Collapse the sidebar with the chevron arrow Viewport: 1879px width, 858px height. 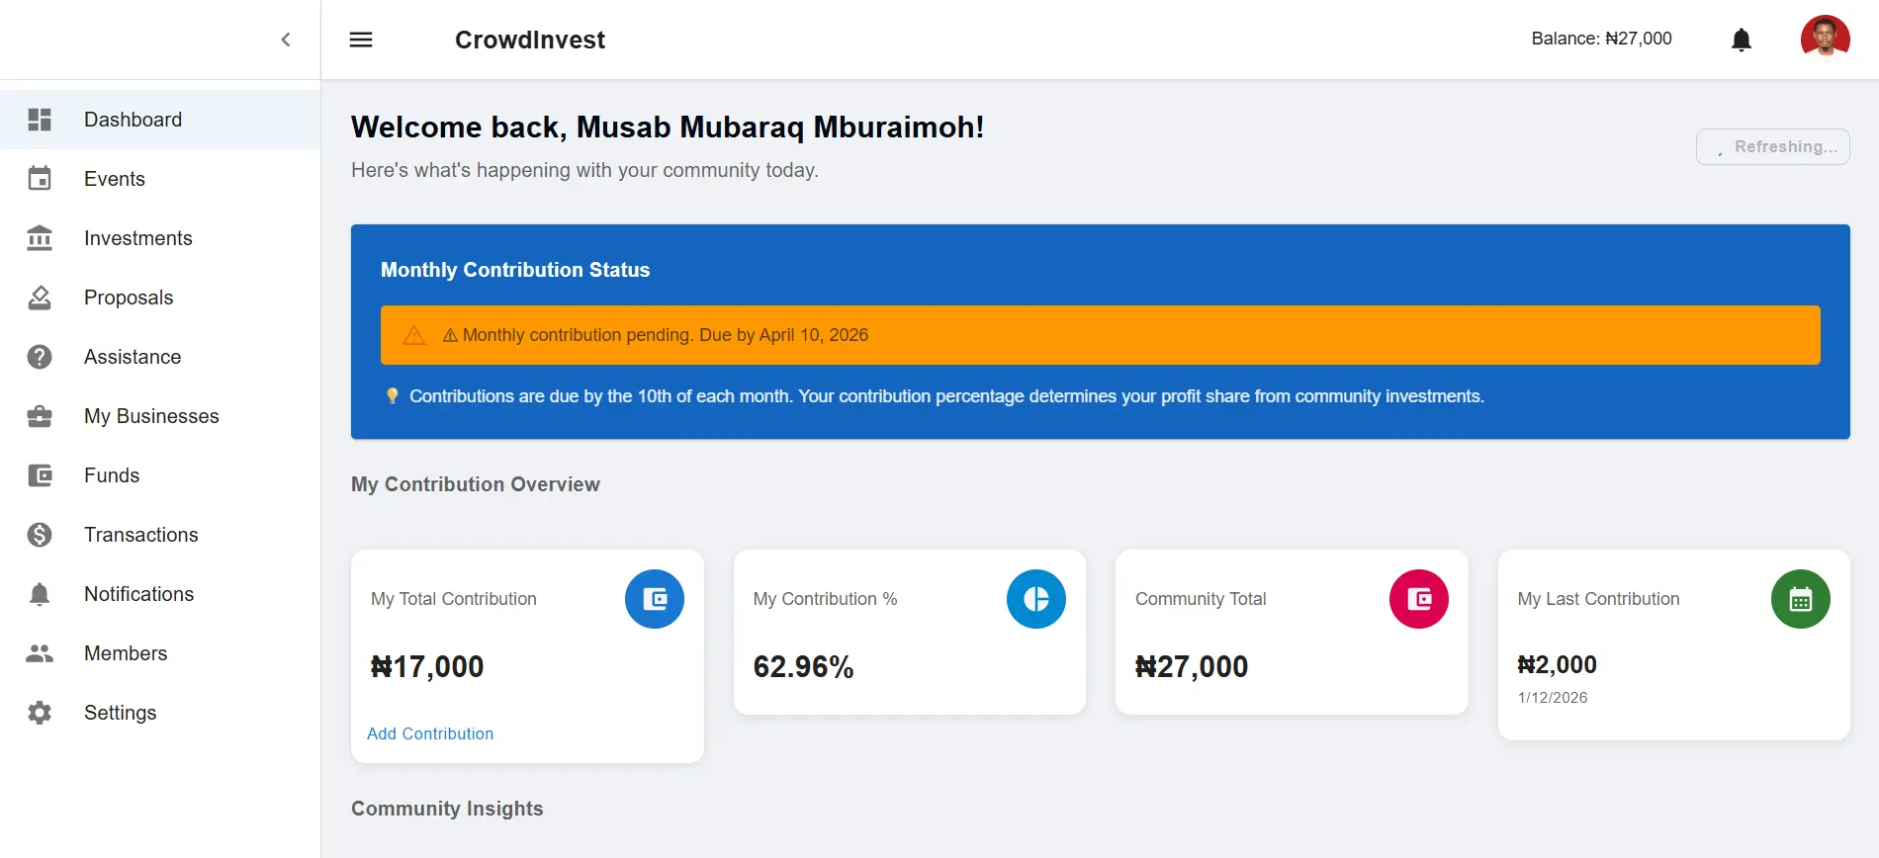[x=286, y=40]
